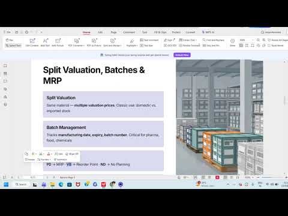The height and width of the screenshot is (216, 288).
Task: Switch to the Tool ribbon tab
Action: (x=145, y=32)
